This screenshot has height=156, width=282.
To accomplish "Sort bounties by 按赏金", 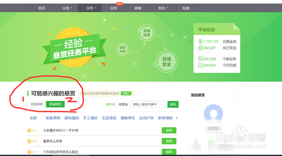I will tap(123, 104).
